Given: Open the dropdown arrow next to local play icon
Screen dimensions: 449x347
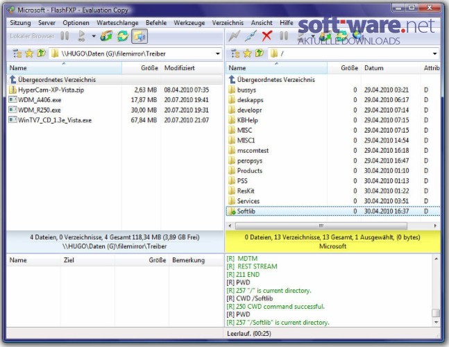Looking at the screenshot, I should 94,36.
